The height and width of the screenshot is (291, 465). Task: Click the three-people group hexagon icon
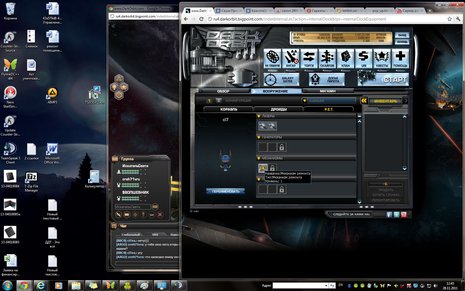click(127, 215)
